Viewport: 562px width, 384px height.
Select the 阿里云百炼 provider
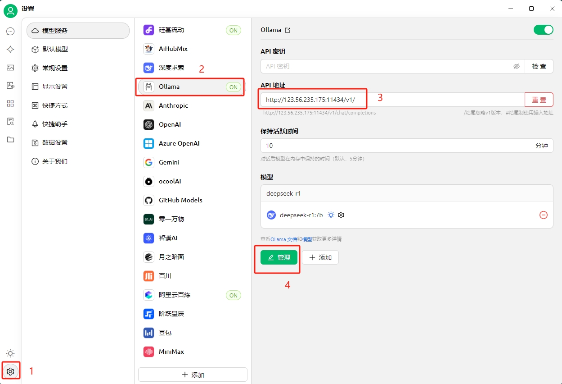pyautogui.click(x=192, y=295)
